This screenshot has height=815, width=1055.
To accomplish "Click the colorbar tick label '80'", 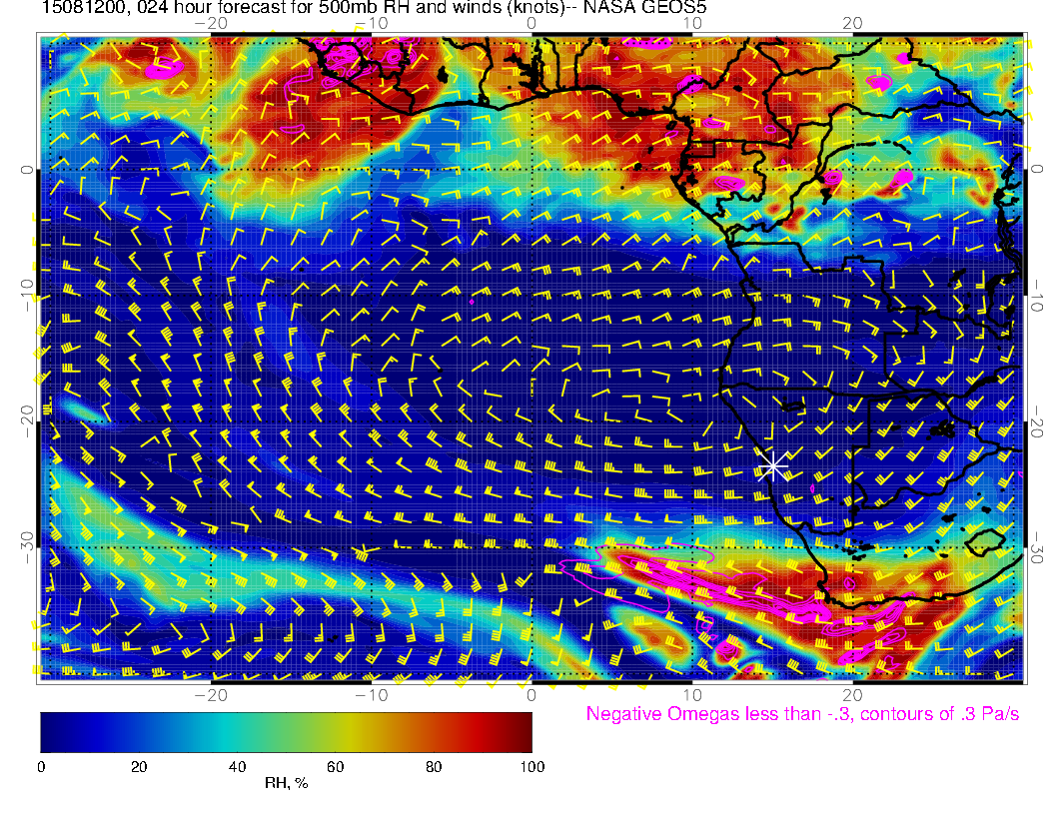I will [x=434, y=766].
